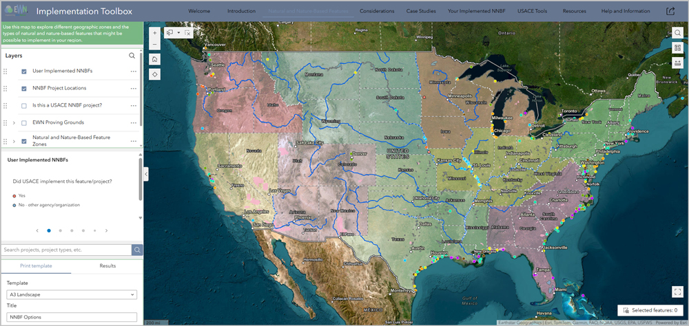Click the red Yes legend symbol
This screenshot has height=326, width=689.
(14, 196)
